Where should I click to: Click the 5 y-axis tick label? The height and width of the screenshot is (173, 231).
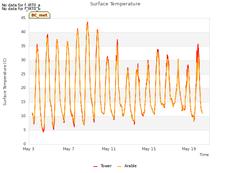pyautogui.click(x=25, y=130)
